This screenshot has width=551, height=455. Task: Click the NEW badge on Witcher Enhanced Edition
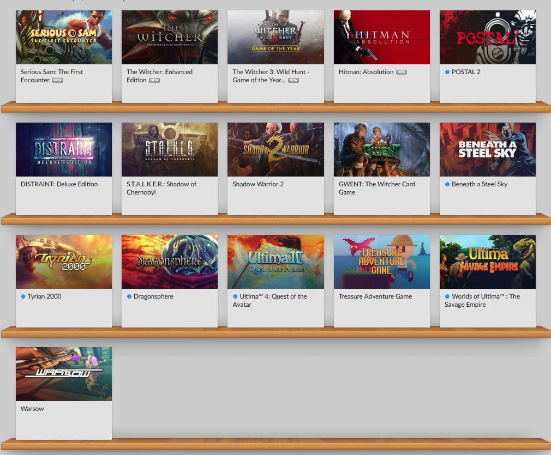point(154,81)
